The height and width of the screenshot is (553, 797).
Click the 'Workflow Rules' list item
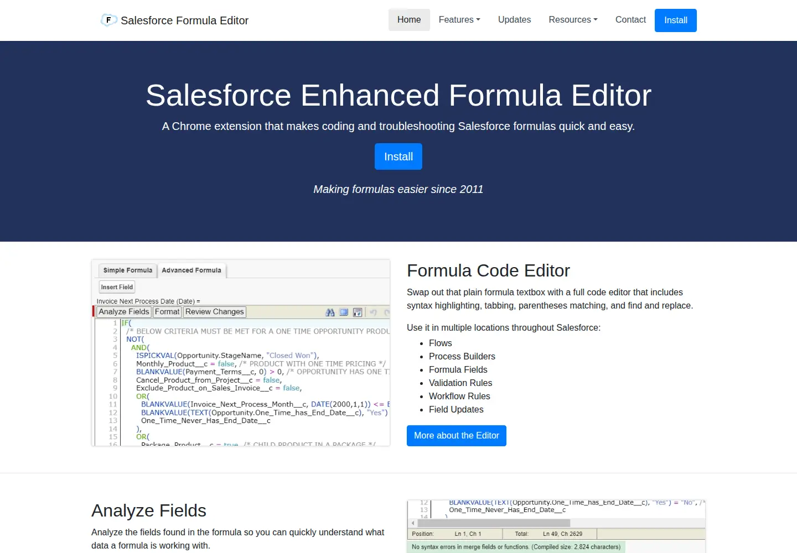tap(459, 397)
